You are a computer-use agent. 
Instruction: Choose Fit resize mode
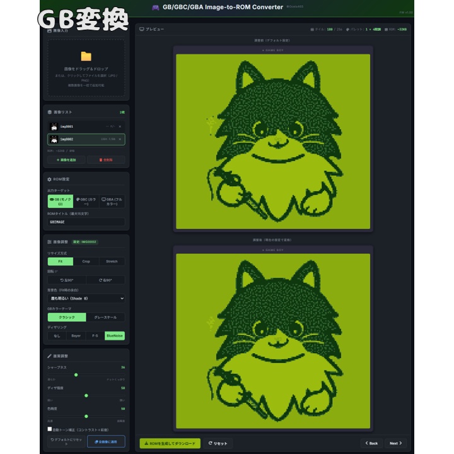pos(61,262)
